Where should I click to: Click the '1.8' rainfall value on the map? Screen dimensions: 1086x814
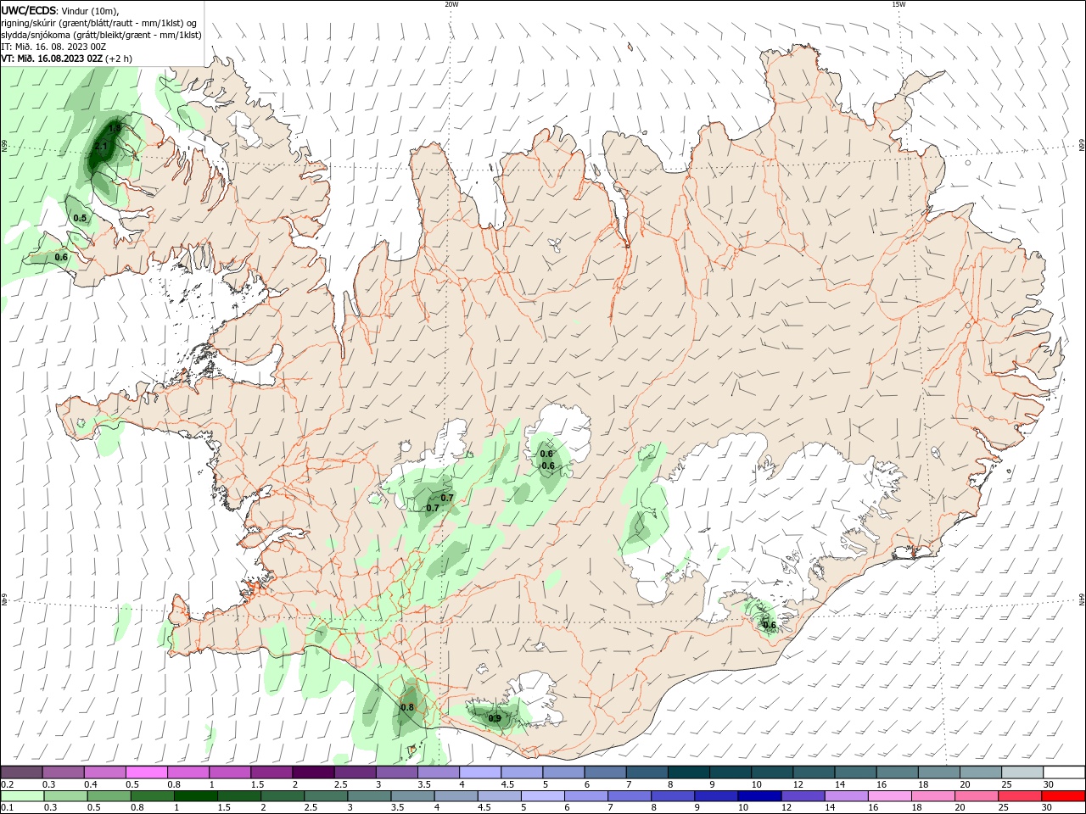(x=115, y=128)
